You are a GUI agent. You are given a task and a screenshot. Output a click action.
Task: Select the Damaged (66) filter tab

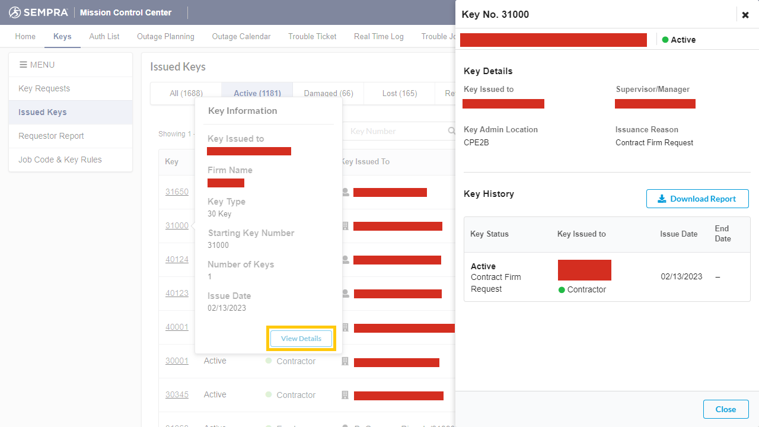pyautogui.click(x=329, y=93)
